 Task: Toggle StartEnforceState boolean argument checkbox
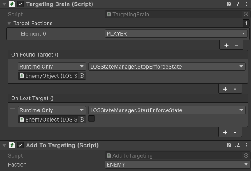click(92, 118)
